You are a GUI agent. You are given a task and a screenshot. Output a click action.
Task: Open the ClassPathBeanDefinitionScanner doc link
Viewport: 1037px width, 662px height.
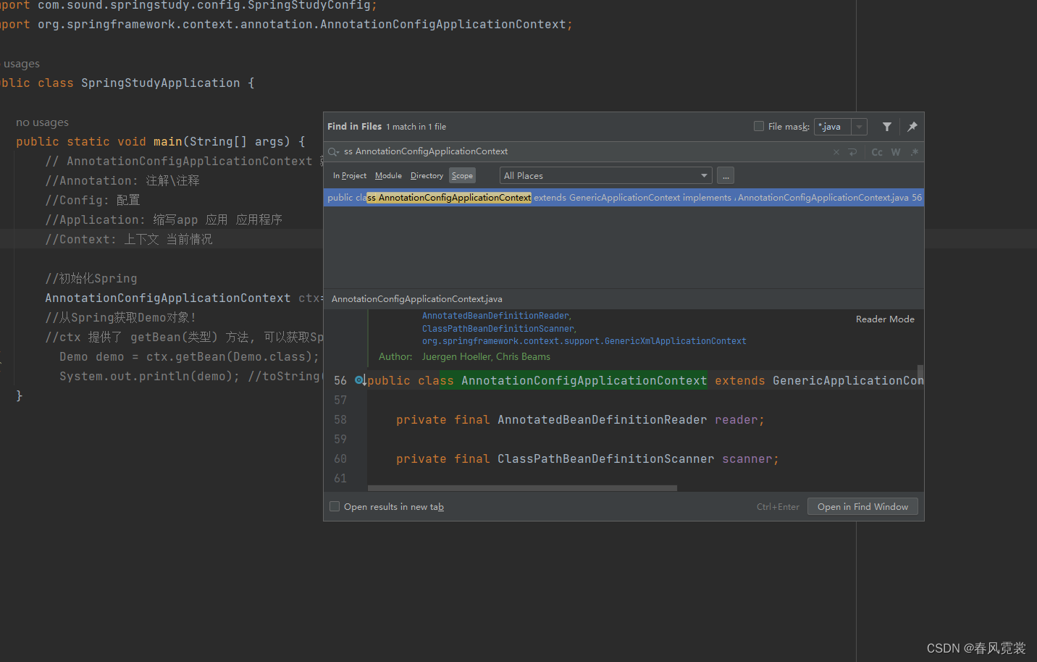click(x=498, y=329)
